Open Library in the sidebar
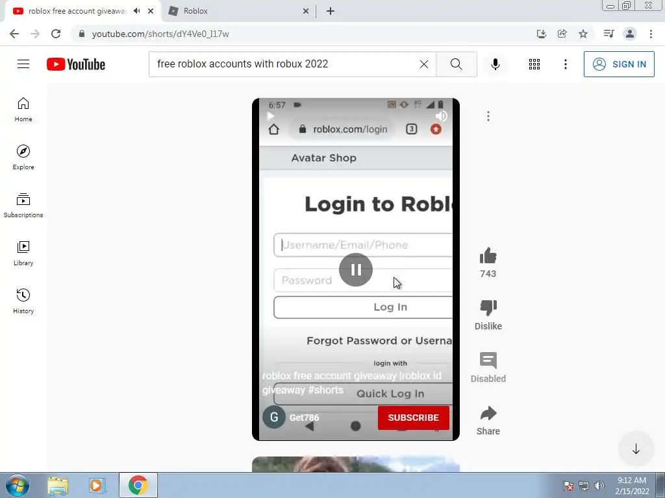The image size is (665, 498). [23, 254]
